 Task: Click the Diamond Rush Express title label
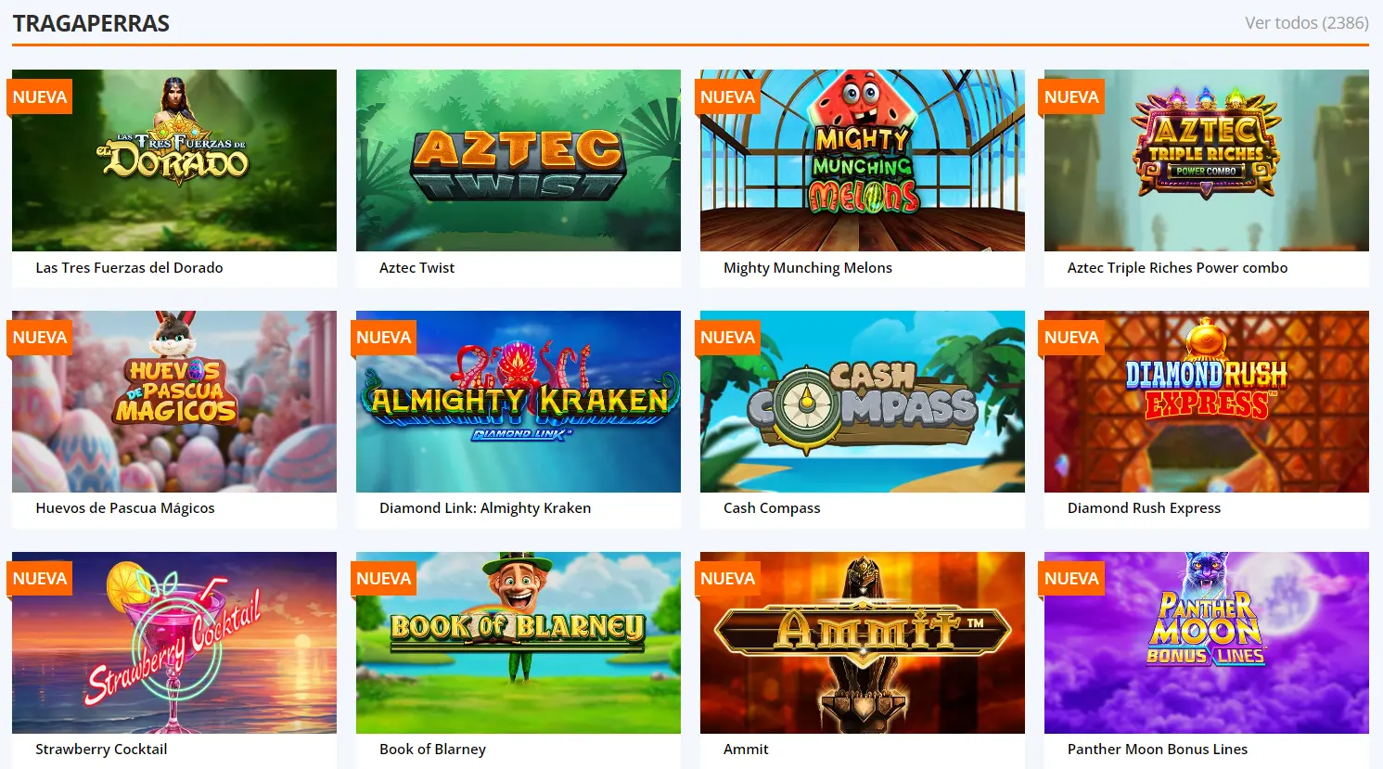click(x=1144, y=508)
